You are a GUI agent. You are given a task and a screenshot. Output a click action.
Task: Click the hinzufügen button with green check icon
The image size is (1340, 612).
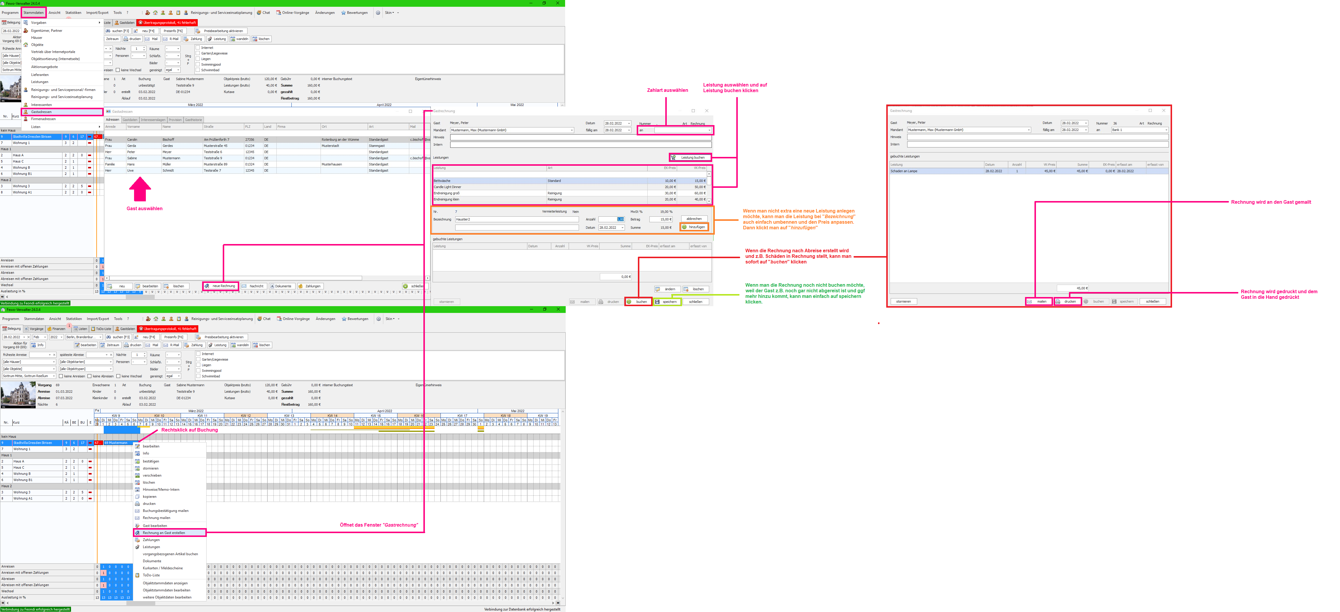point(694,227)
